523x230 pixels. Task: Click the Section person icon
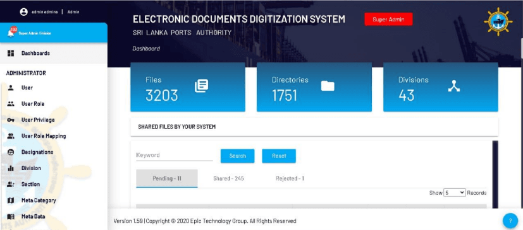tap(11, 184)
